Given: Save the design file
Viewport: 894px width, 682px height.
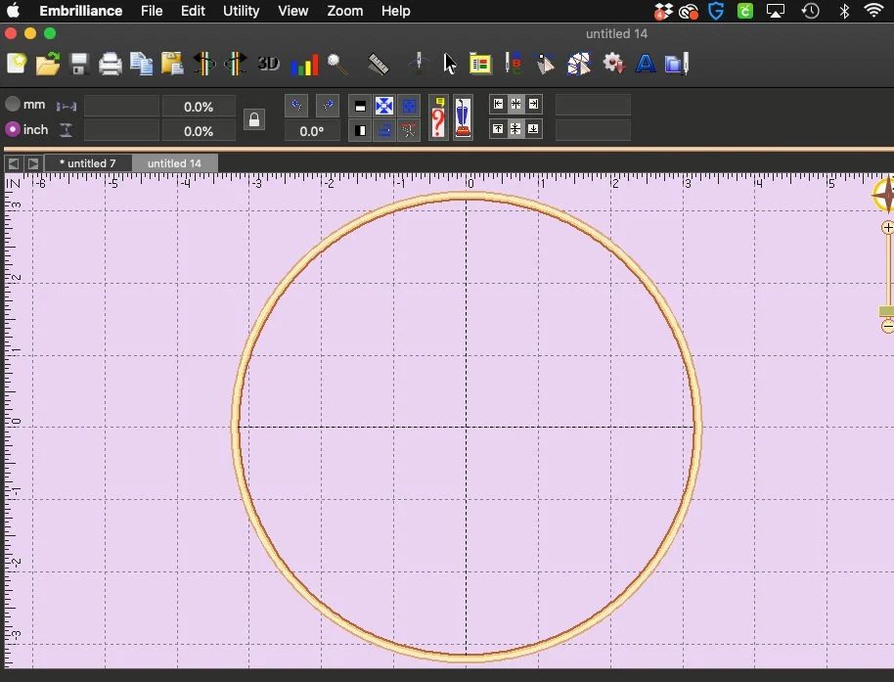Looking at the screenshot, I should (79, 64).
